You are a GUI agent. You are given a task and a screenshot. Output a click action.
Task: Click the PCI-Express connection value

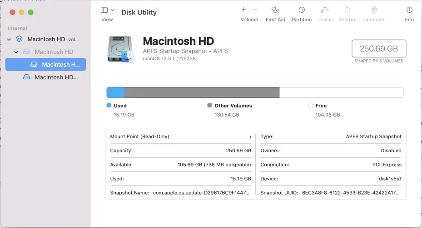[x=387, y=165]
